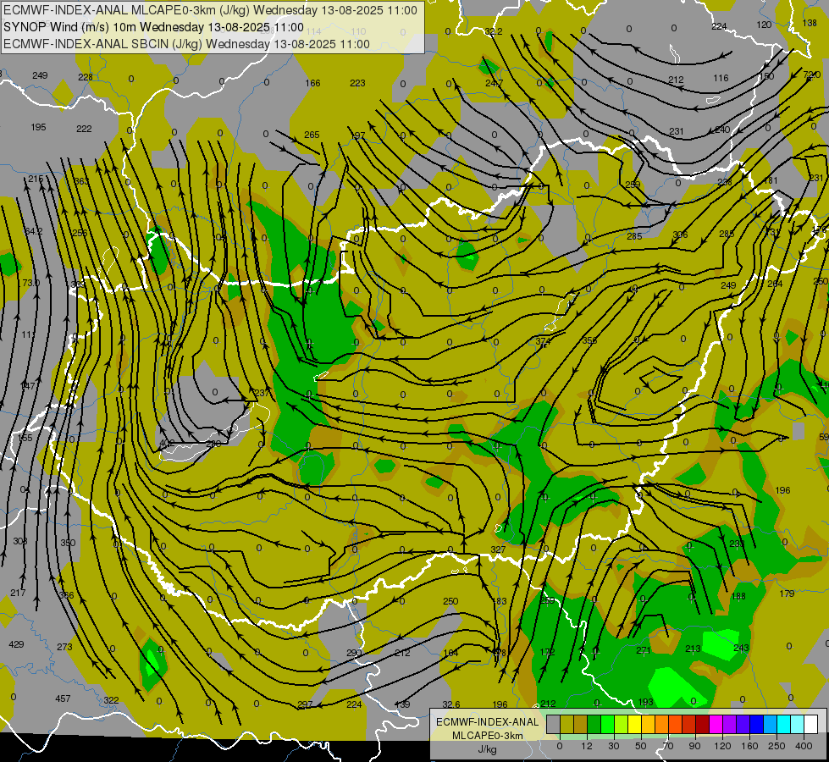Click the legend scale value 160
829x762 pixels.
[x=749, y=746]
